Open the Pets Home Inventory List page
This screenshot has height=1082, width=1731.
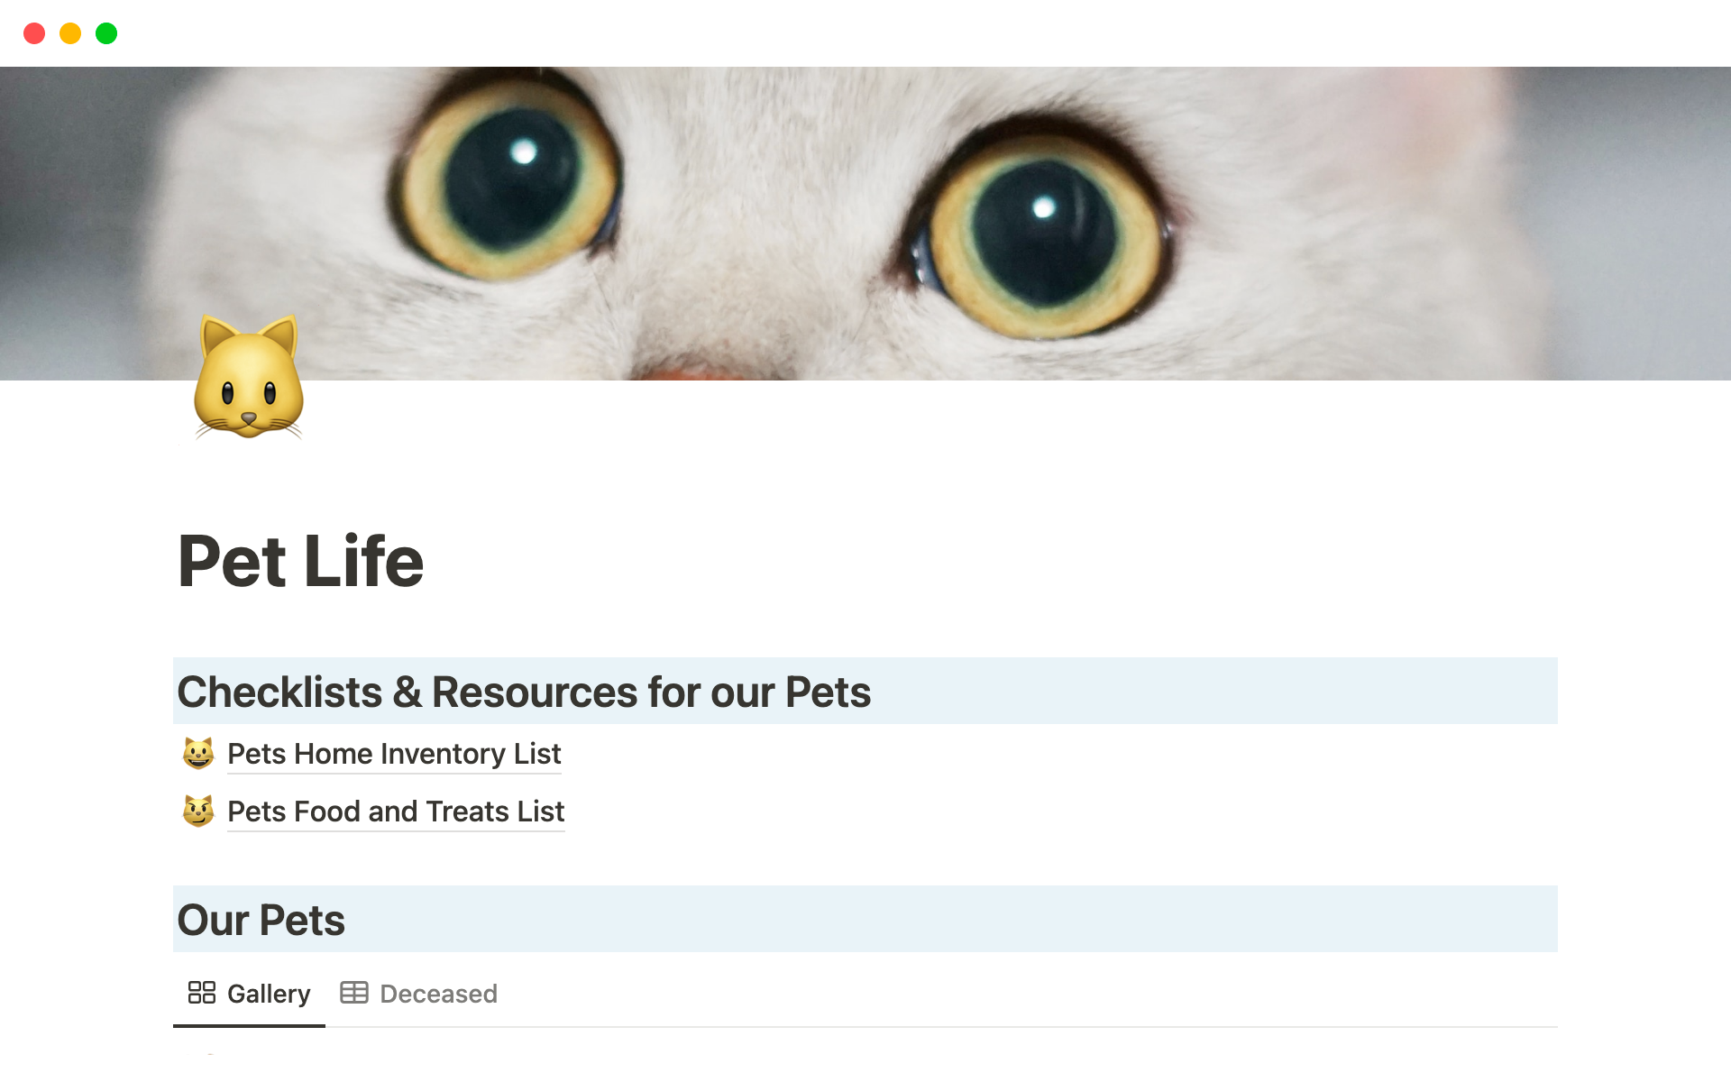[394, 754]
